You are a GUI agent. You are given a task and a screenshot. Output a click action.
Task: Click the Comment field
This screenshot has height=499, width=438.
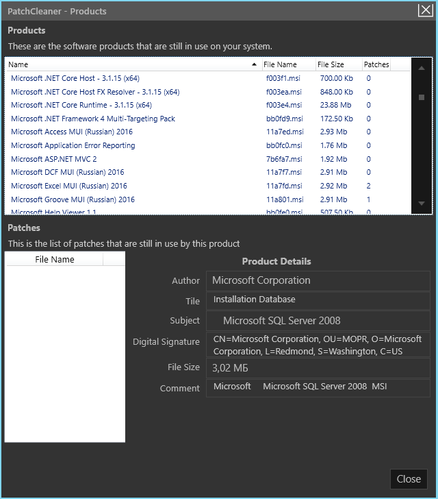318,388
